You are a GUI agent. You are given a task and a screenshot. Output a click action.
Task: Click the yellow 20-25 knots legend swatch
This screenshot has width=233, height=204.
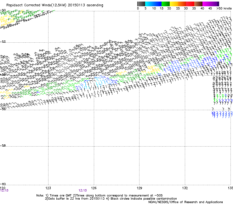coord(174,4)
